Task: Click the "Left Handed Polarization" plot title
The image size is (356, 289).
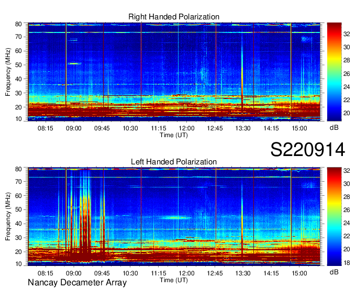Action: coord(174,162)
